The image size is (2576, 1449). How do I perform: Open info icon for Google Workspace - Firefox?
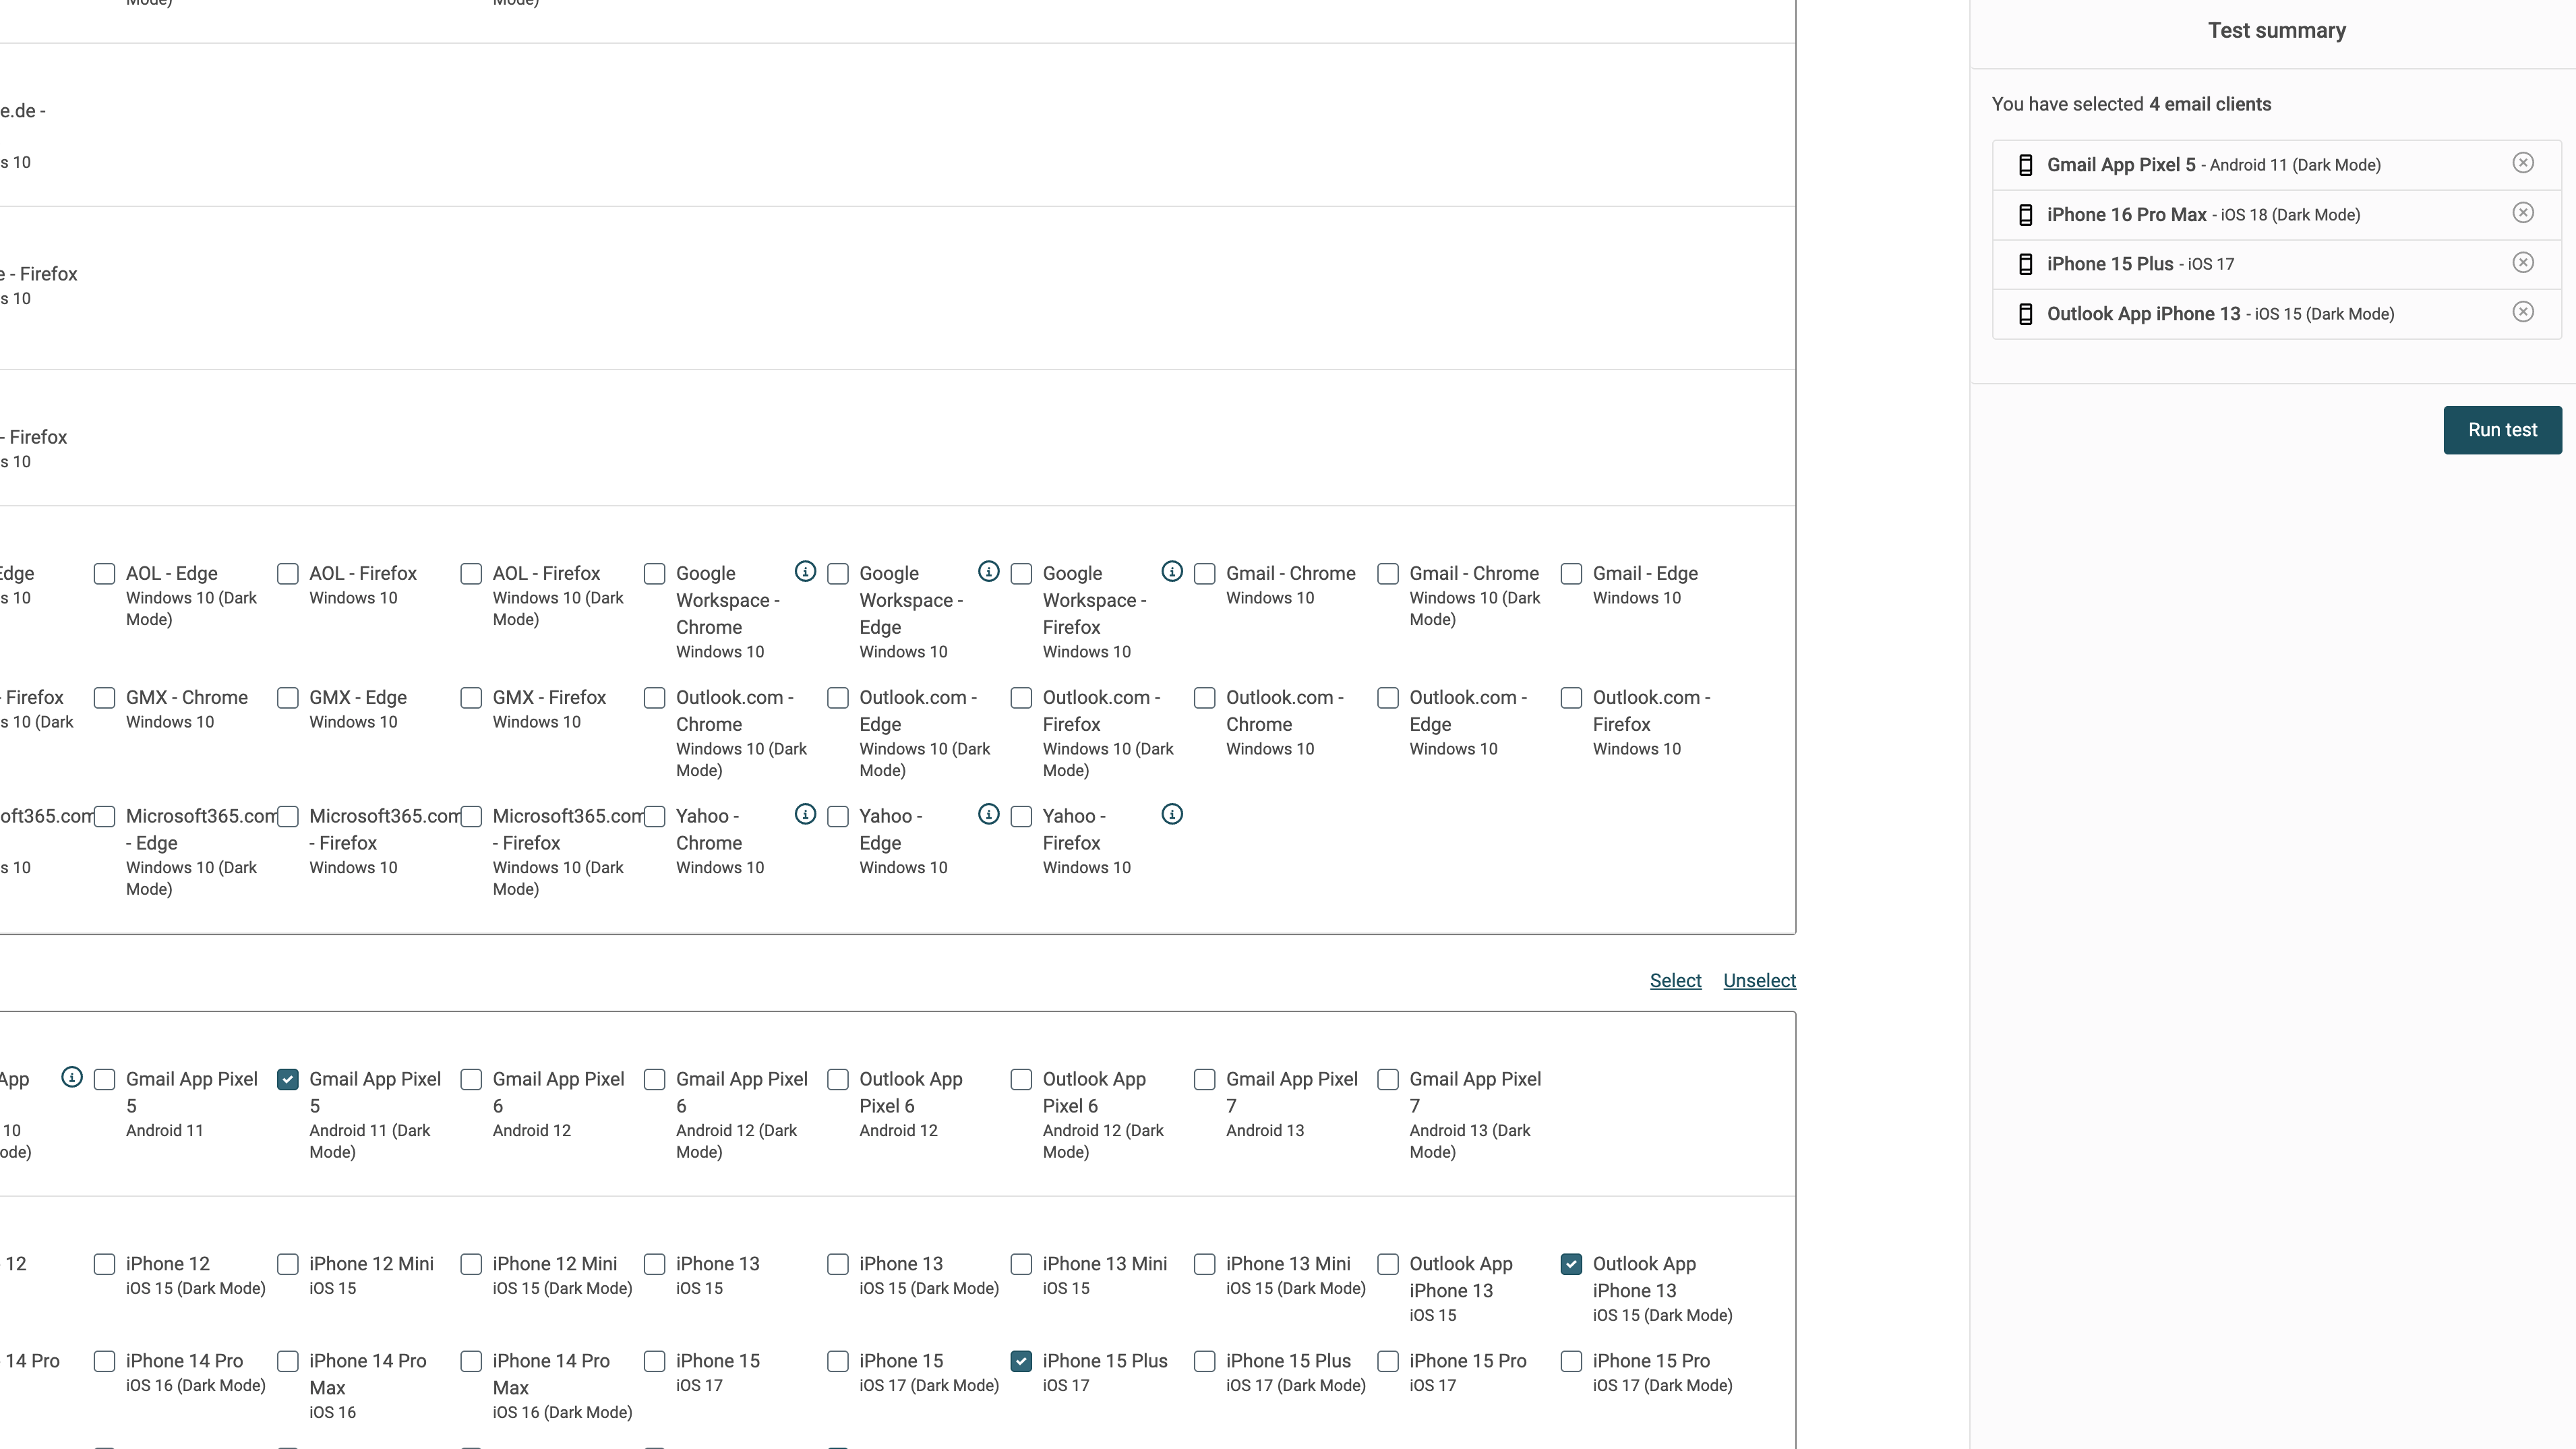(1172, 571)
